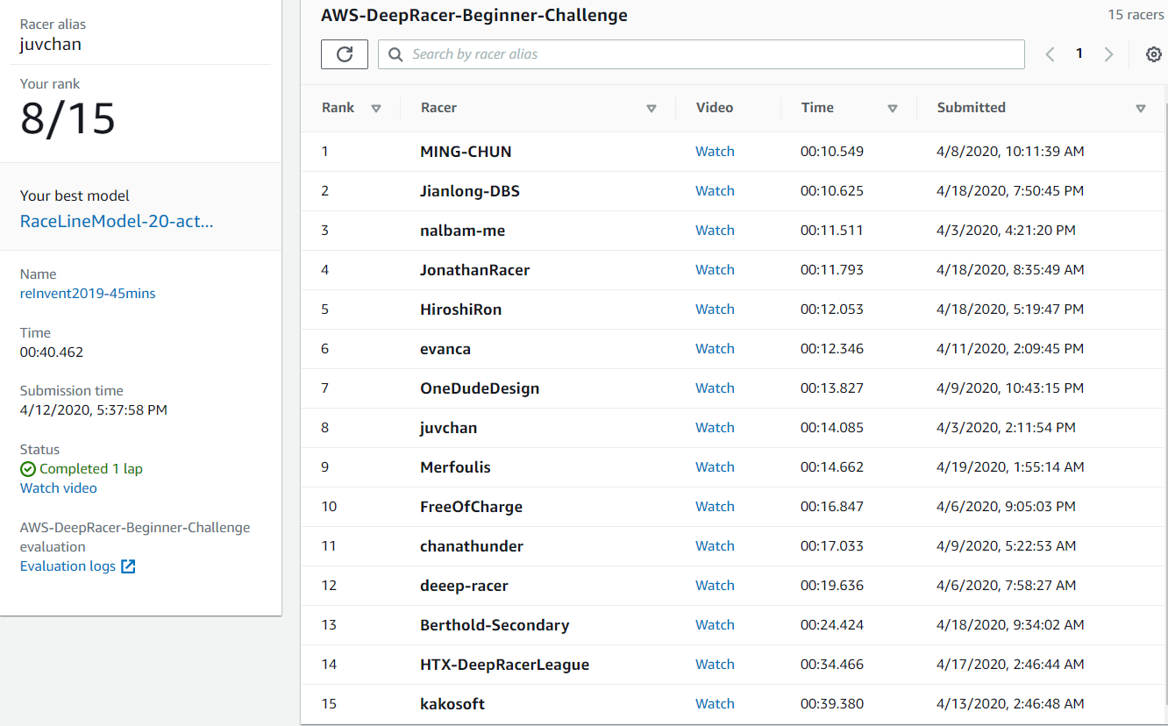1168x726 pixels.
Task: Open the Evaluation logs
Action: point(68,566)
